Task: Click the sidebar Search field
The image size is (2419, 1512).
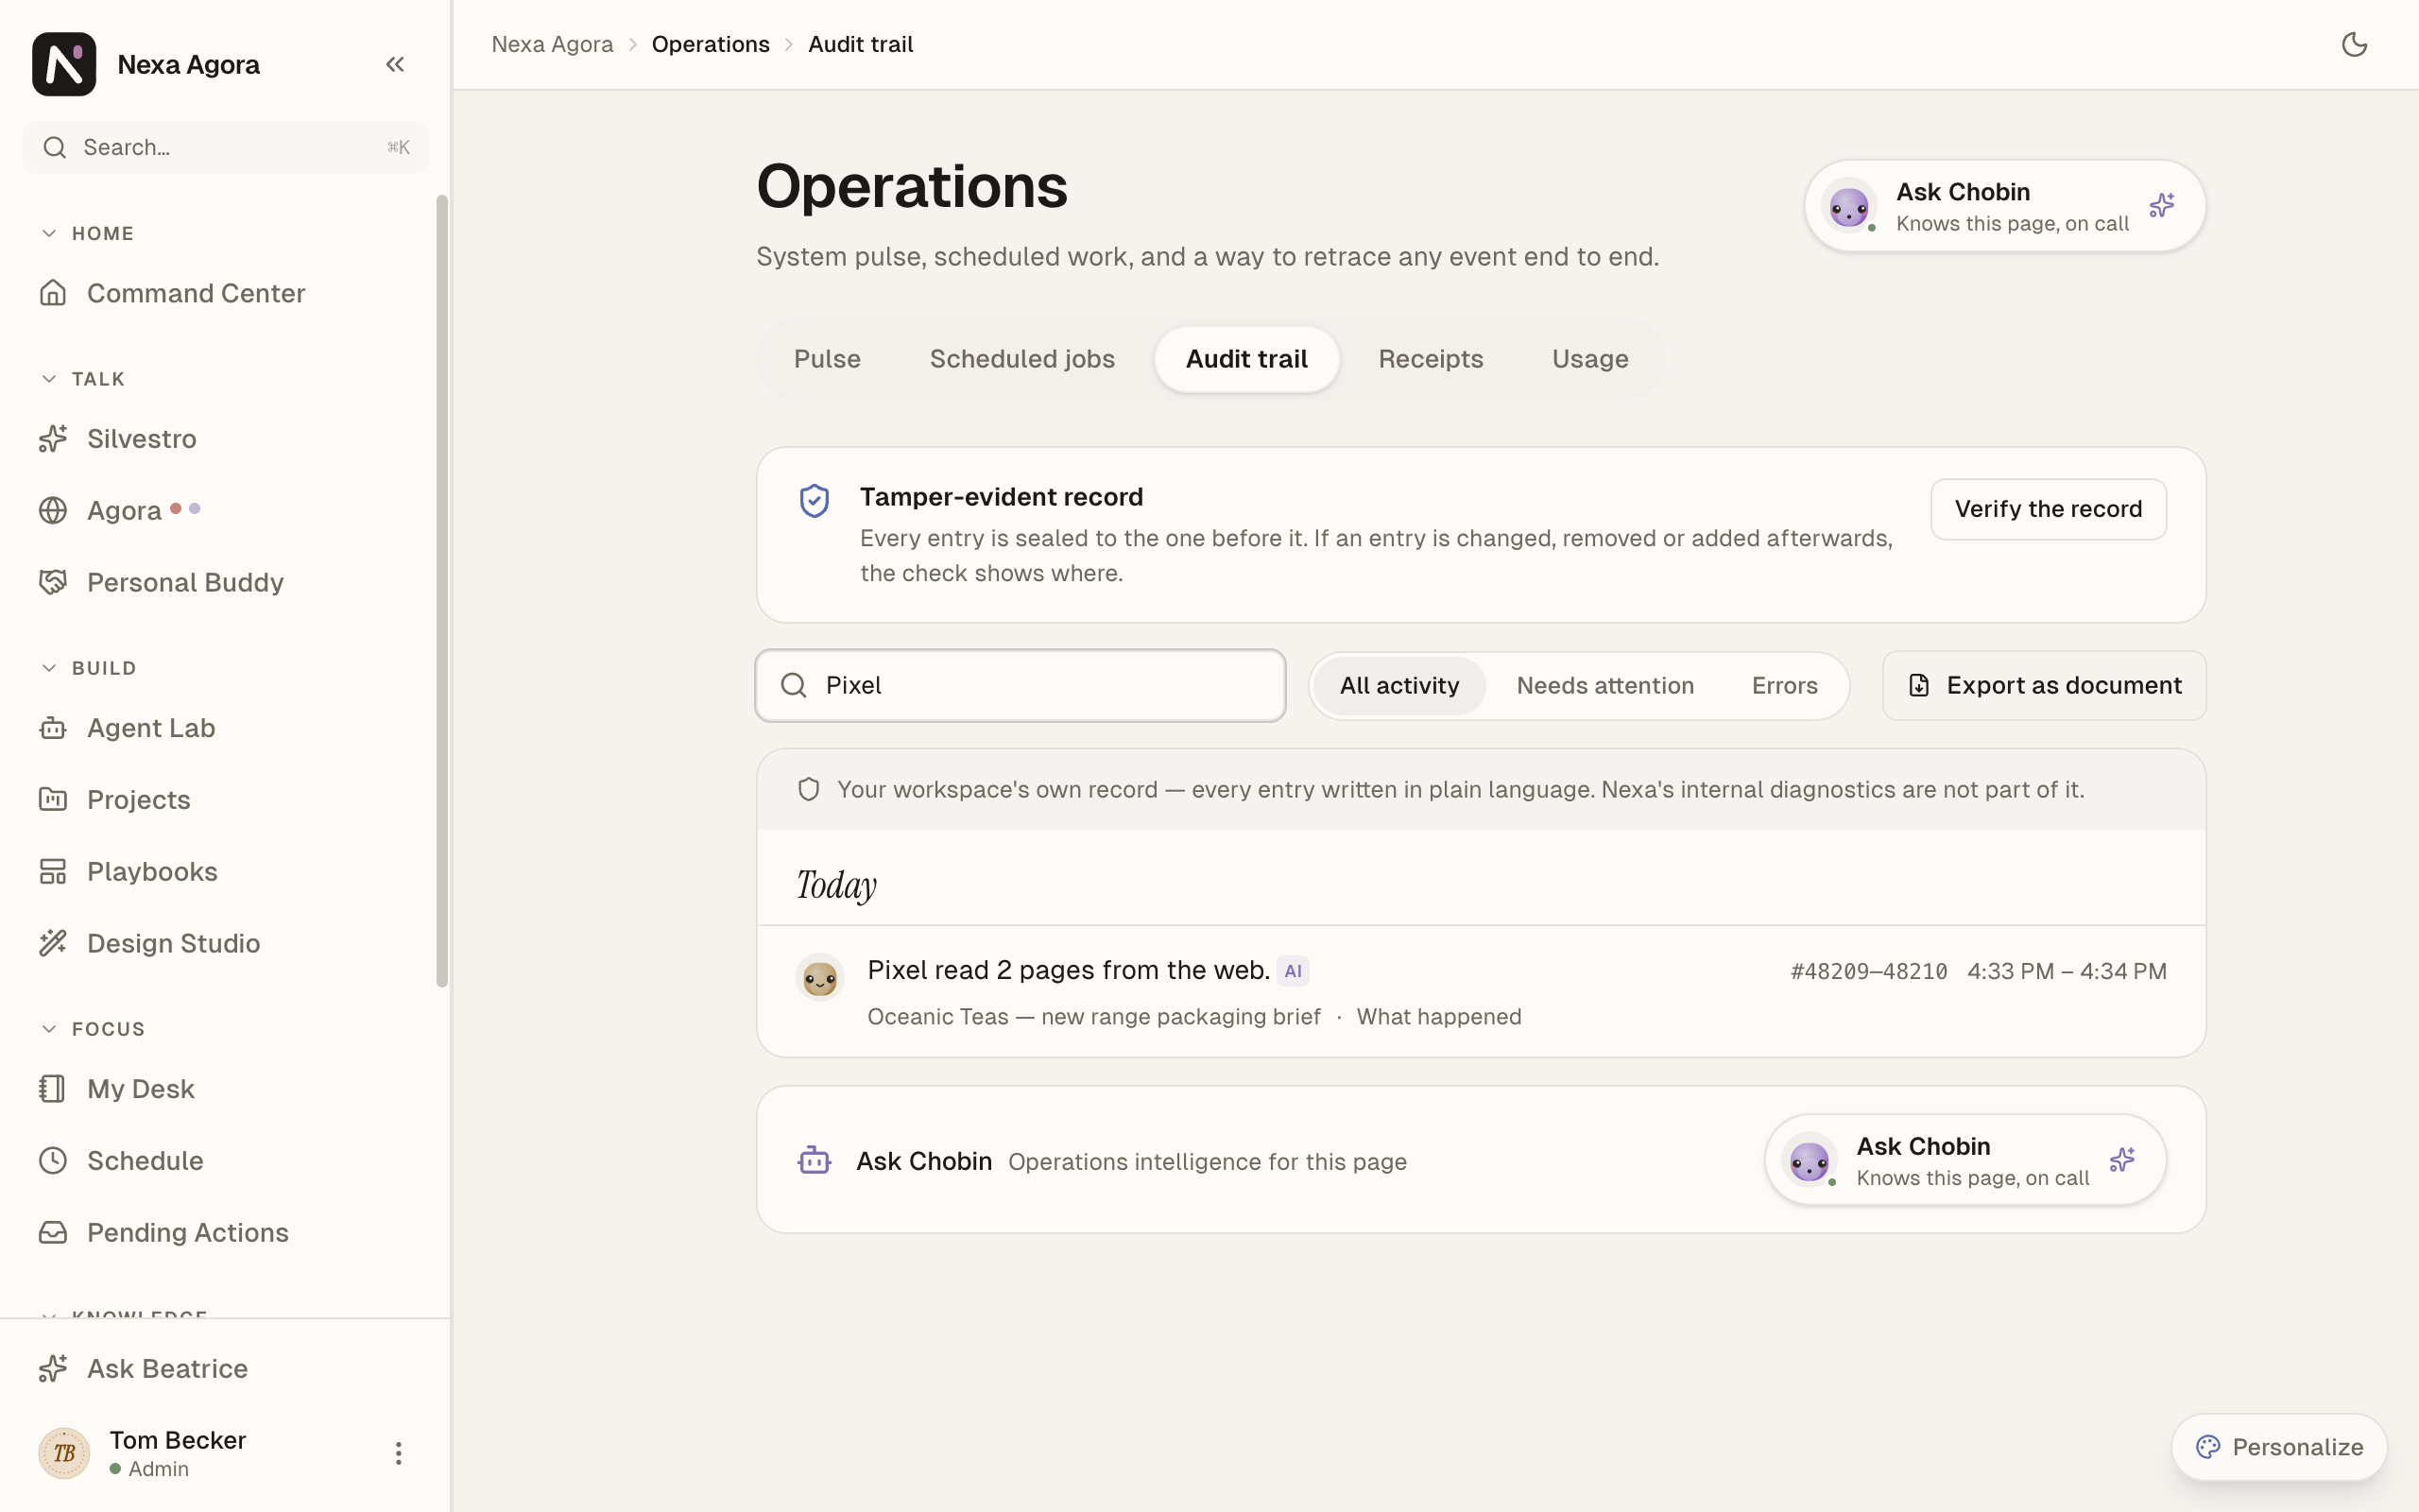Action: 226,147
